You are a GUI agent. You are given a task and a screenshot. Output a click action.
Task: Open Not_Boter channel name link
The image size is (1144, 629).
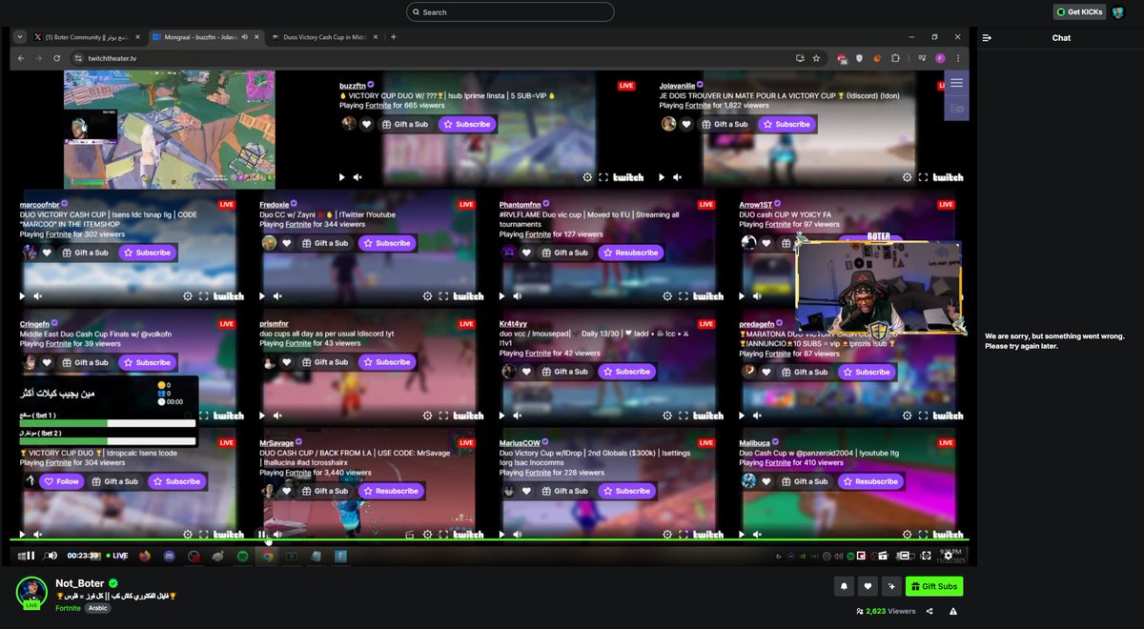[x=82, y=582]
